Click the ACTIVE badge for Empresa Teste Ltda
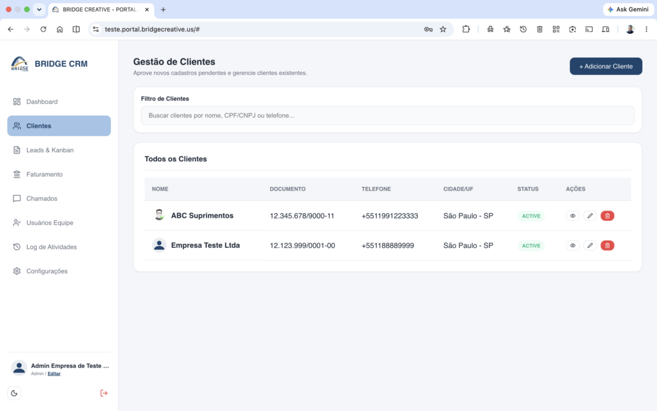 (x=531, y=246)
